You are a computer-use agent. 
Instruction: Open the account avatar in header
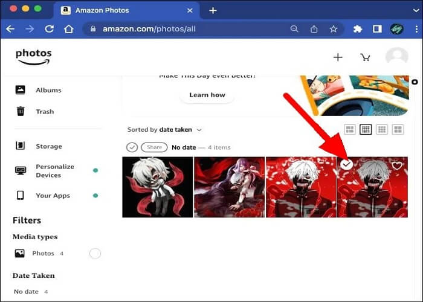point(397,57)
